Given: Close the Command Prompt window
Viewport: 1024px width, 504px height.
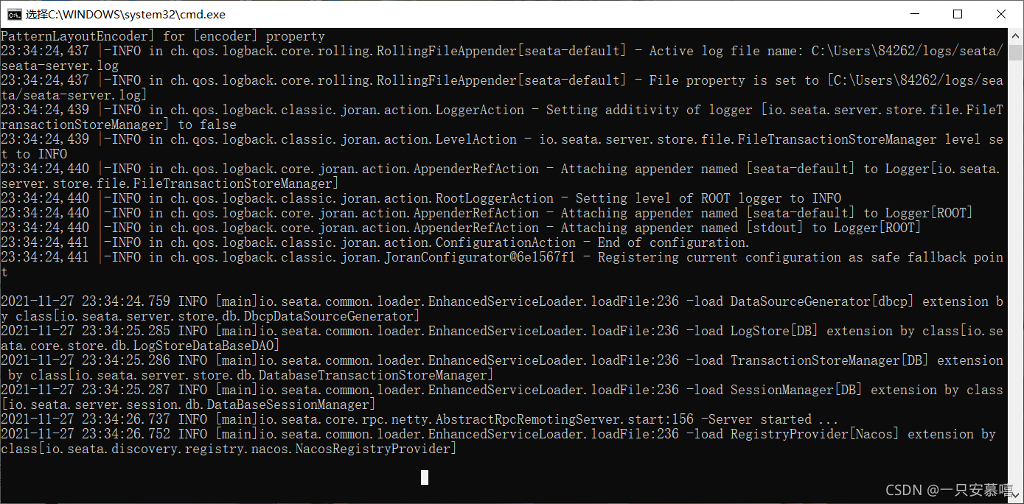Looking at the screenshot, I should click(x=1000, y=14).
